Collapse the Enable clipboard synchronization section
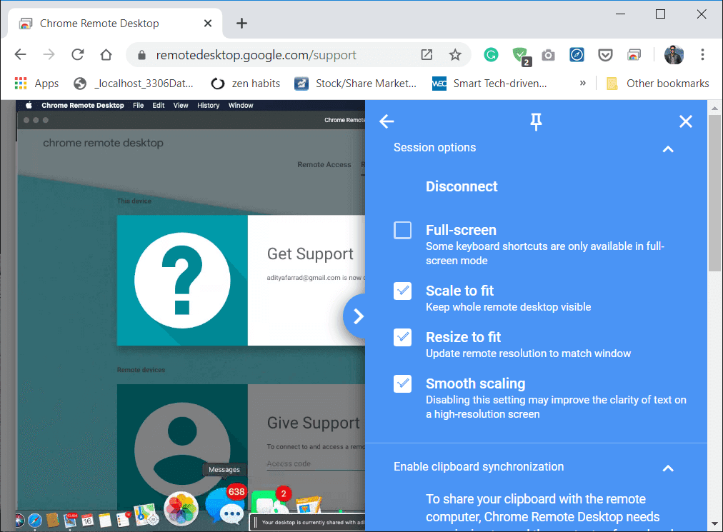The width and height of the screenshot is (723, 532). 668,468
